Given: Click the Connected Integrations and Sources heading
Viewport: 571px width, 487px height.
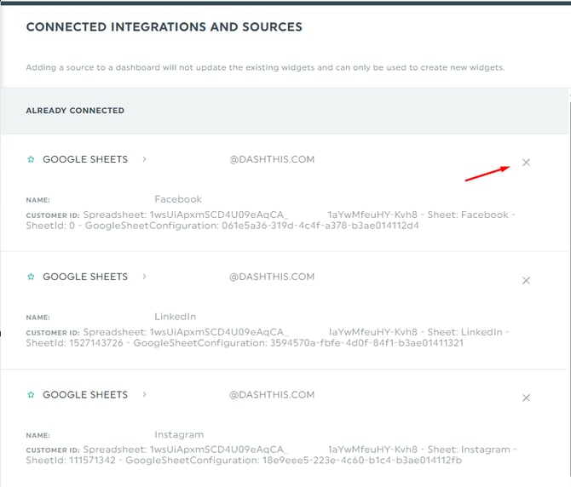Looking at the screenshot, I should [x=164, y=27].
